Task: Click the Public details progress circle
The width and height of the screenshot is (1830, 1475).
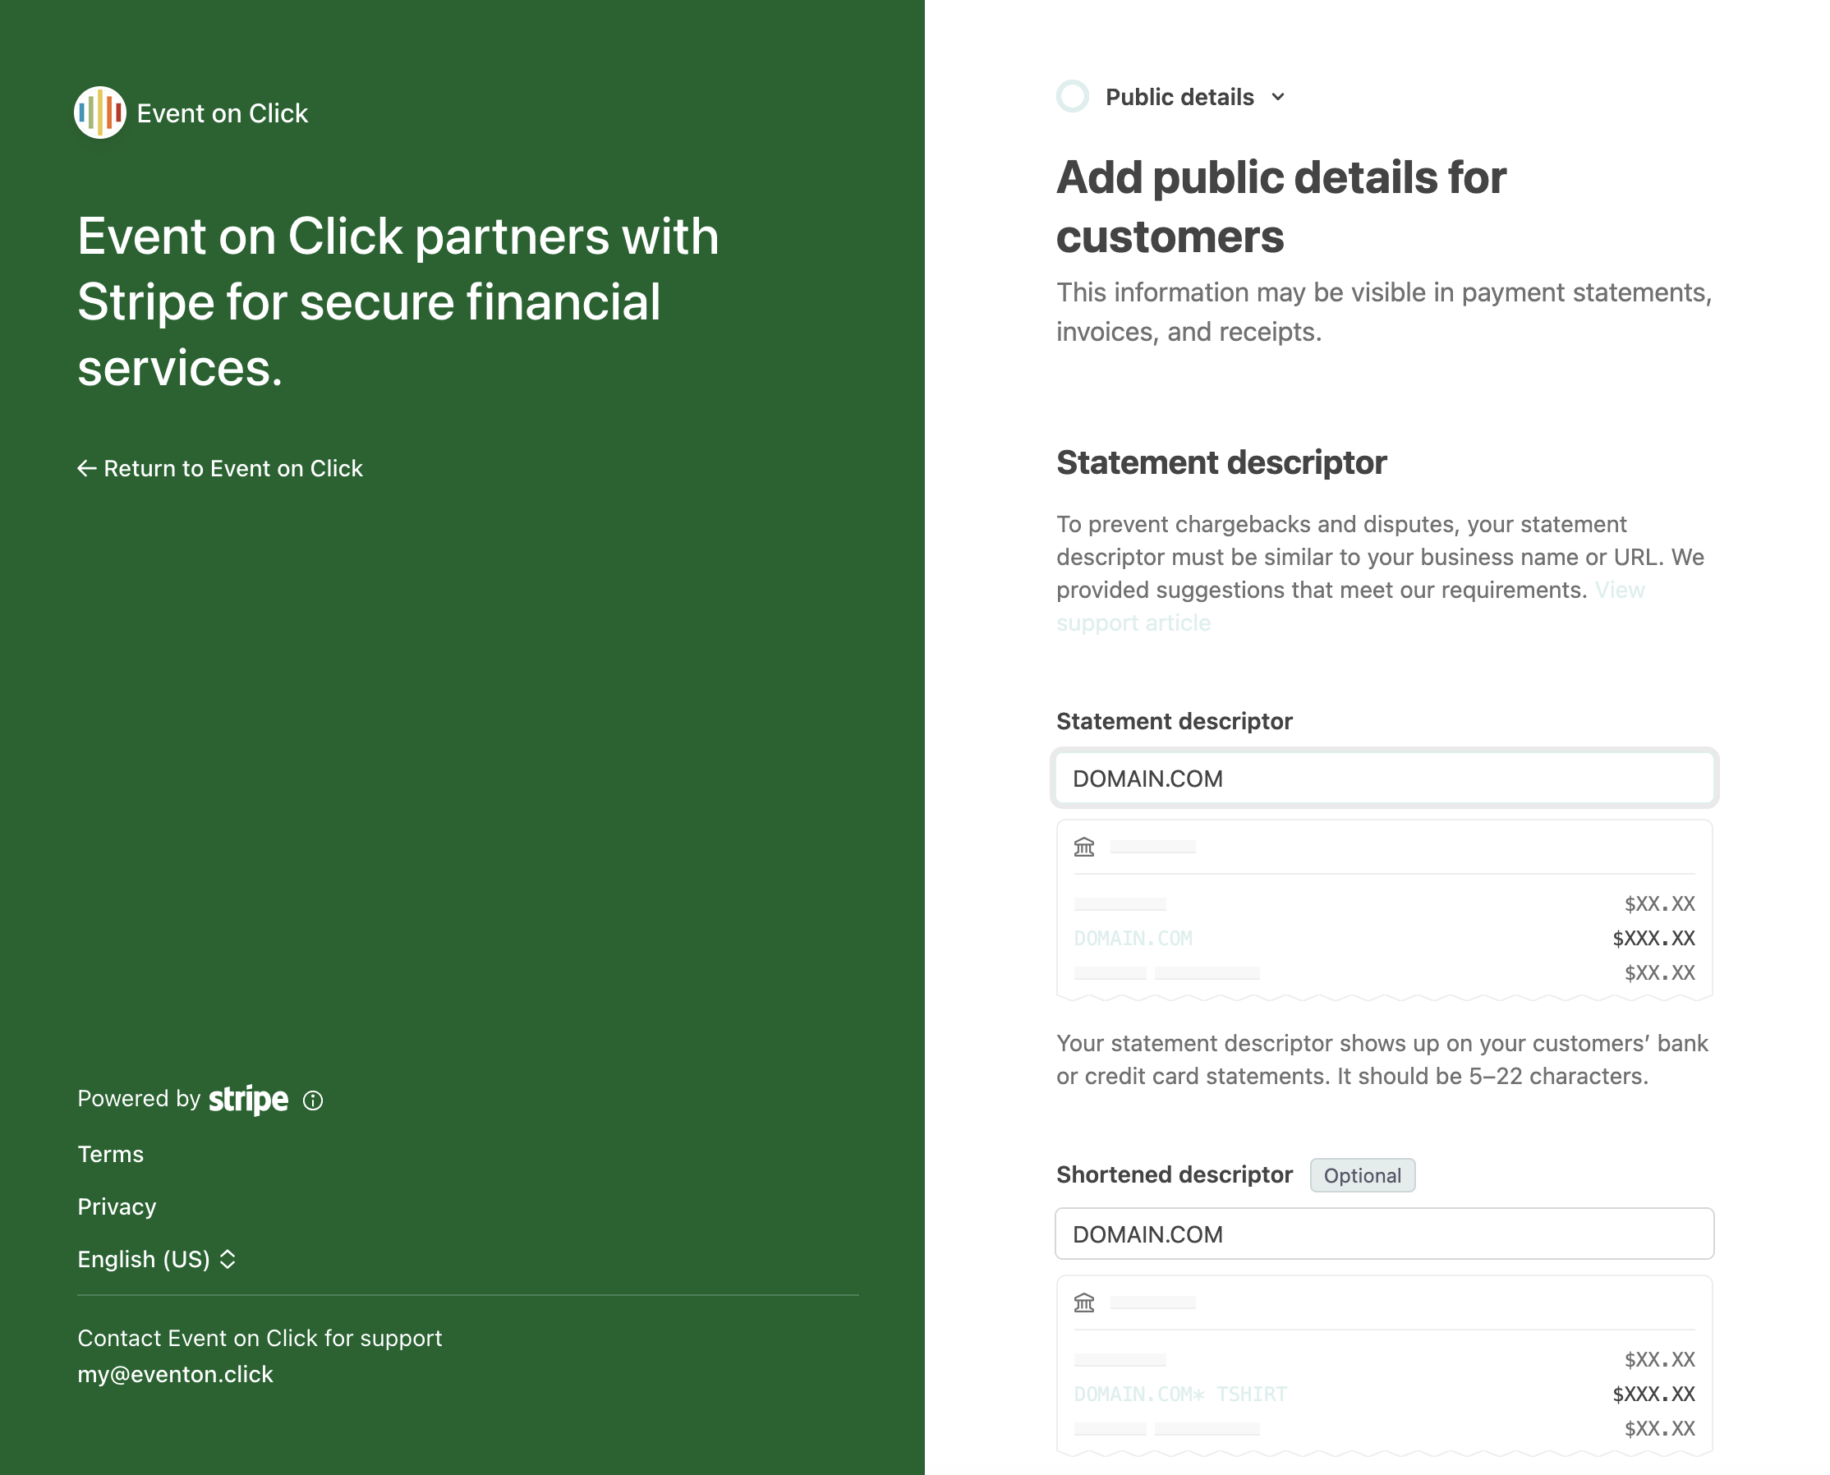Action: point(1072,97)
